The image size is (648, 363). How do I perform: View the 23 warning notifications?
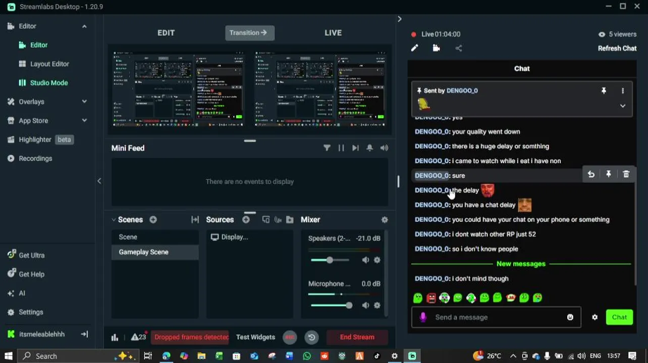coord(139,337)
